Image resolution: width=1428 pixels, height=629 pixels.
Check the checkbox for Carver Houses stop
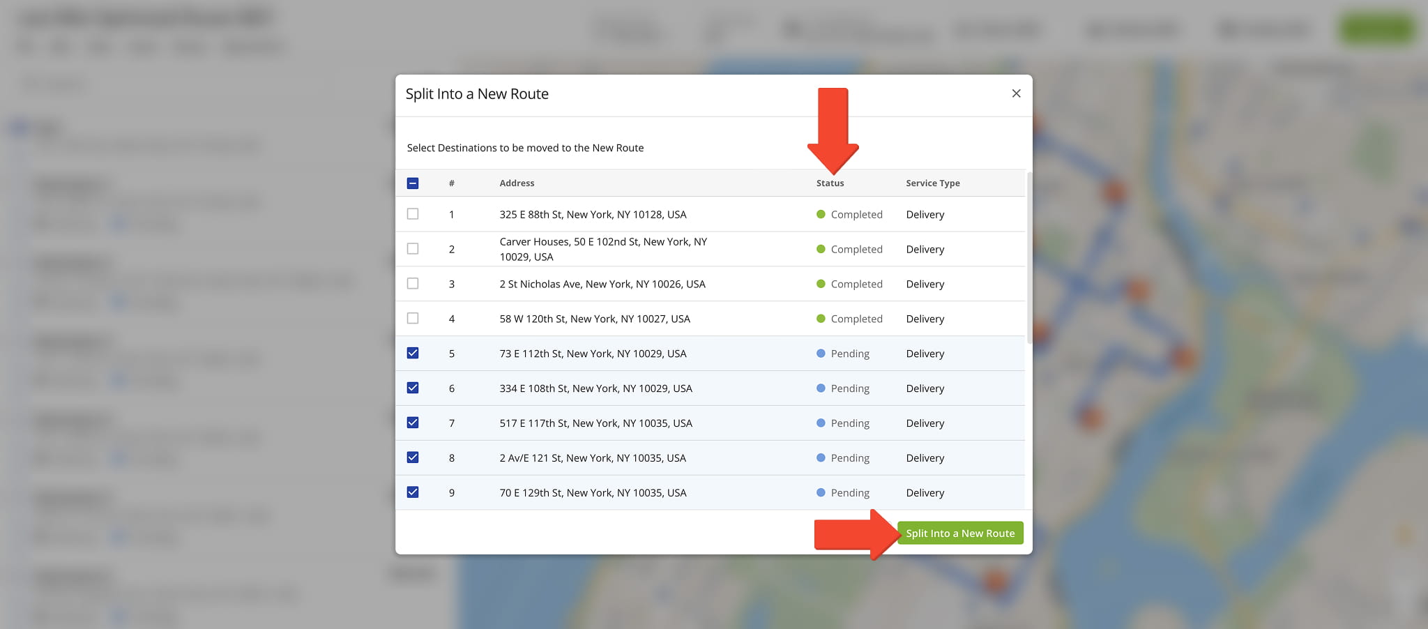click(413, 249)
